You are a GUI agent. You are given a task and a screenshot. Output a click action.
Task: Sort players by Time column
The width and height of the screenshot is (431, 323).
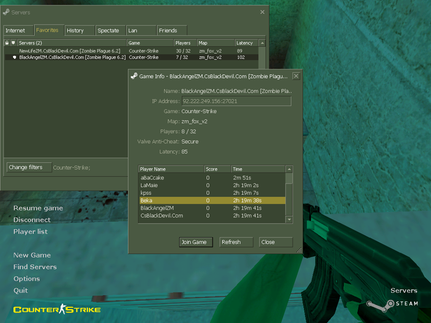[x=258, y=169]
